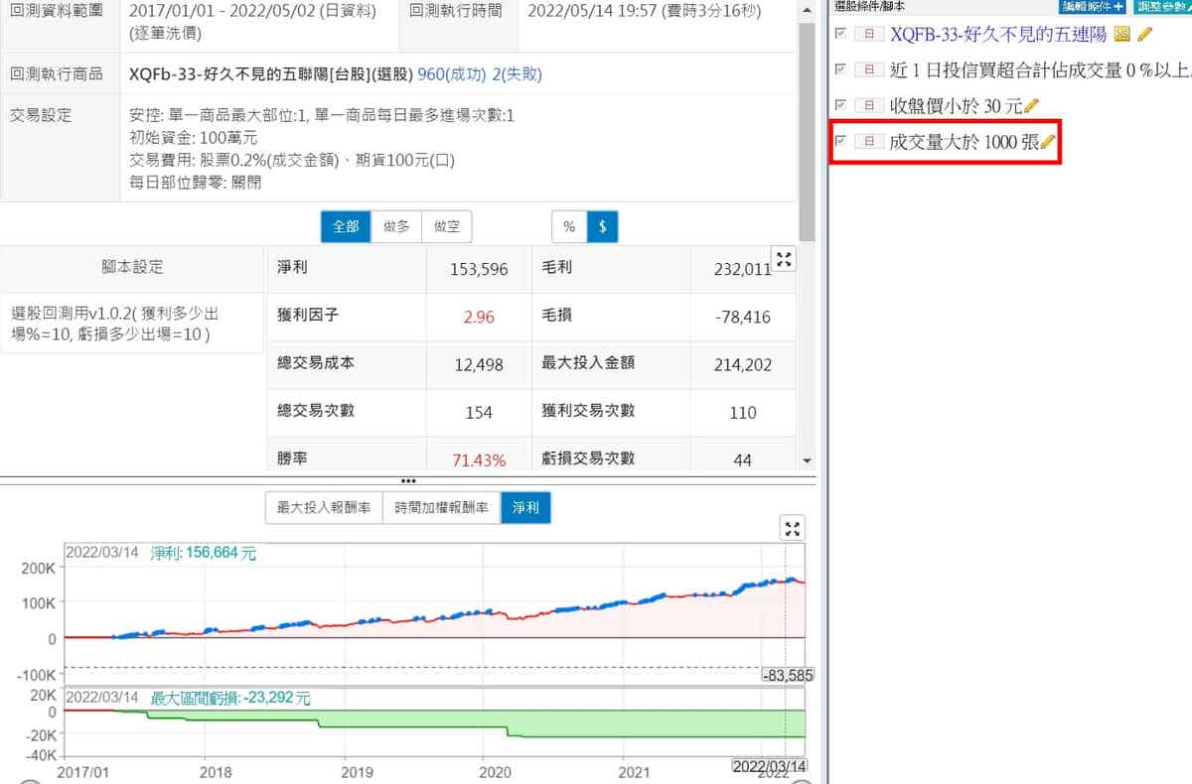Select the 做多 trades filter tab
Screen dimensions: 1192x784
396,227
